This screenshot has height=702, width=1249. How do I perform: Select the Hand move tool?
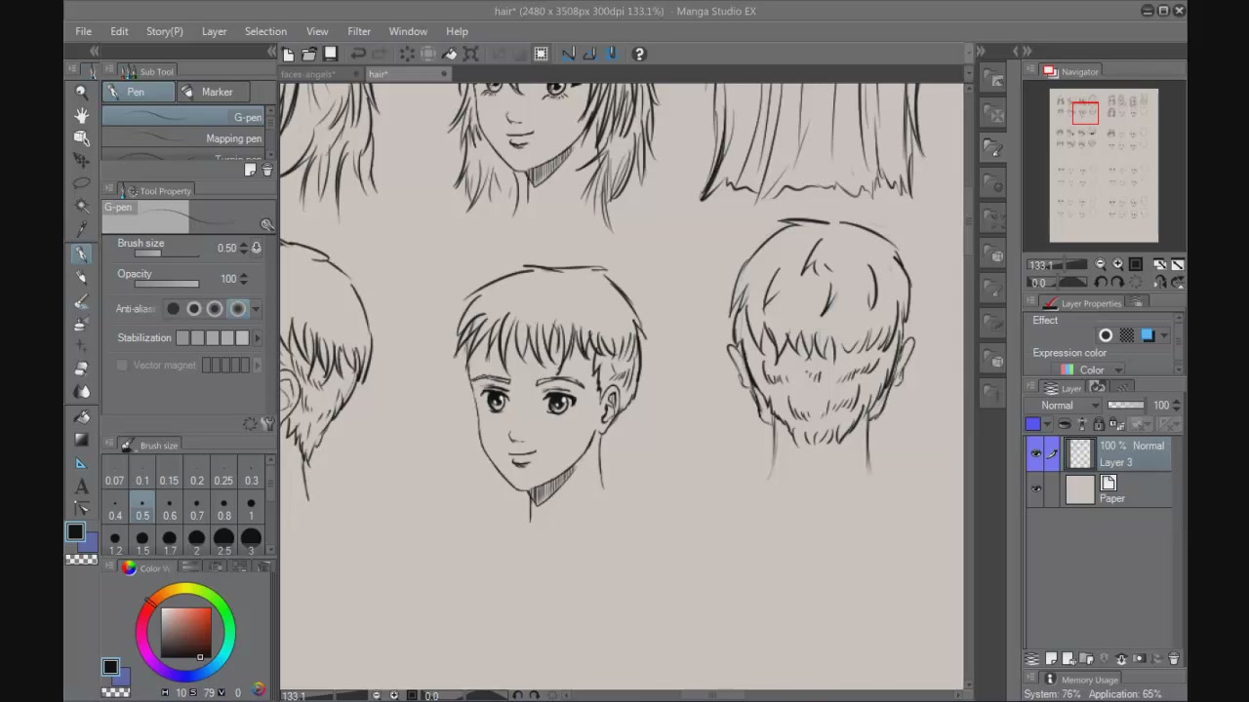click(82, 115)
